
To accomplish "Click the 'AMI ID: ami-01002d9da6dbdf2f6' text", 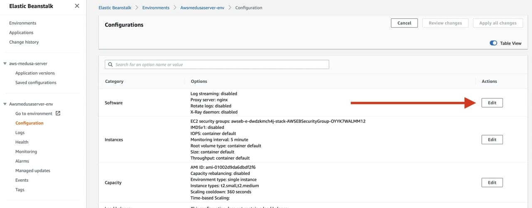I will (223, 167).
